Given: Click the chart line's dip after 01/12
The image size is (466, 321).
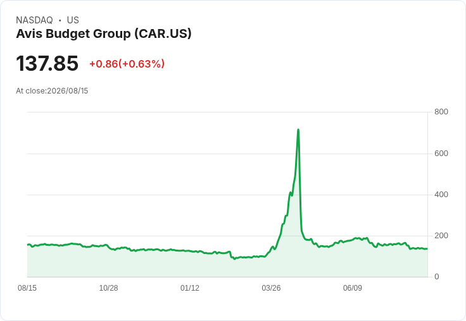Looking at the screenshot, I should pyautogui.click(x=234, y=258).
